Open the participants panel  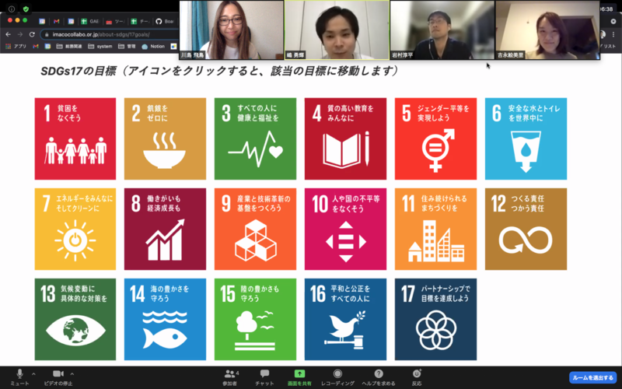(230, 377)
